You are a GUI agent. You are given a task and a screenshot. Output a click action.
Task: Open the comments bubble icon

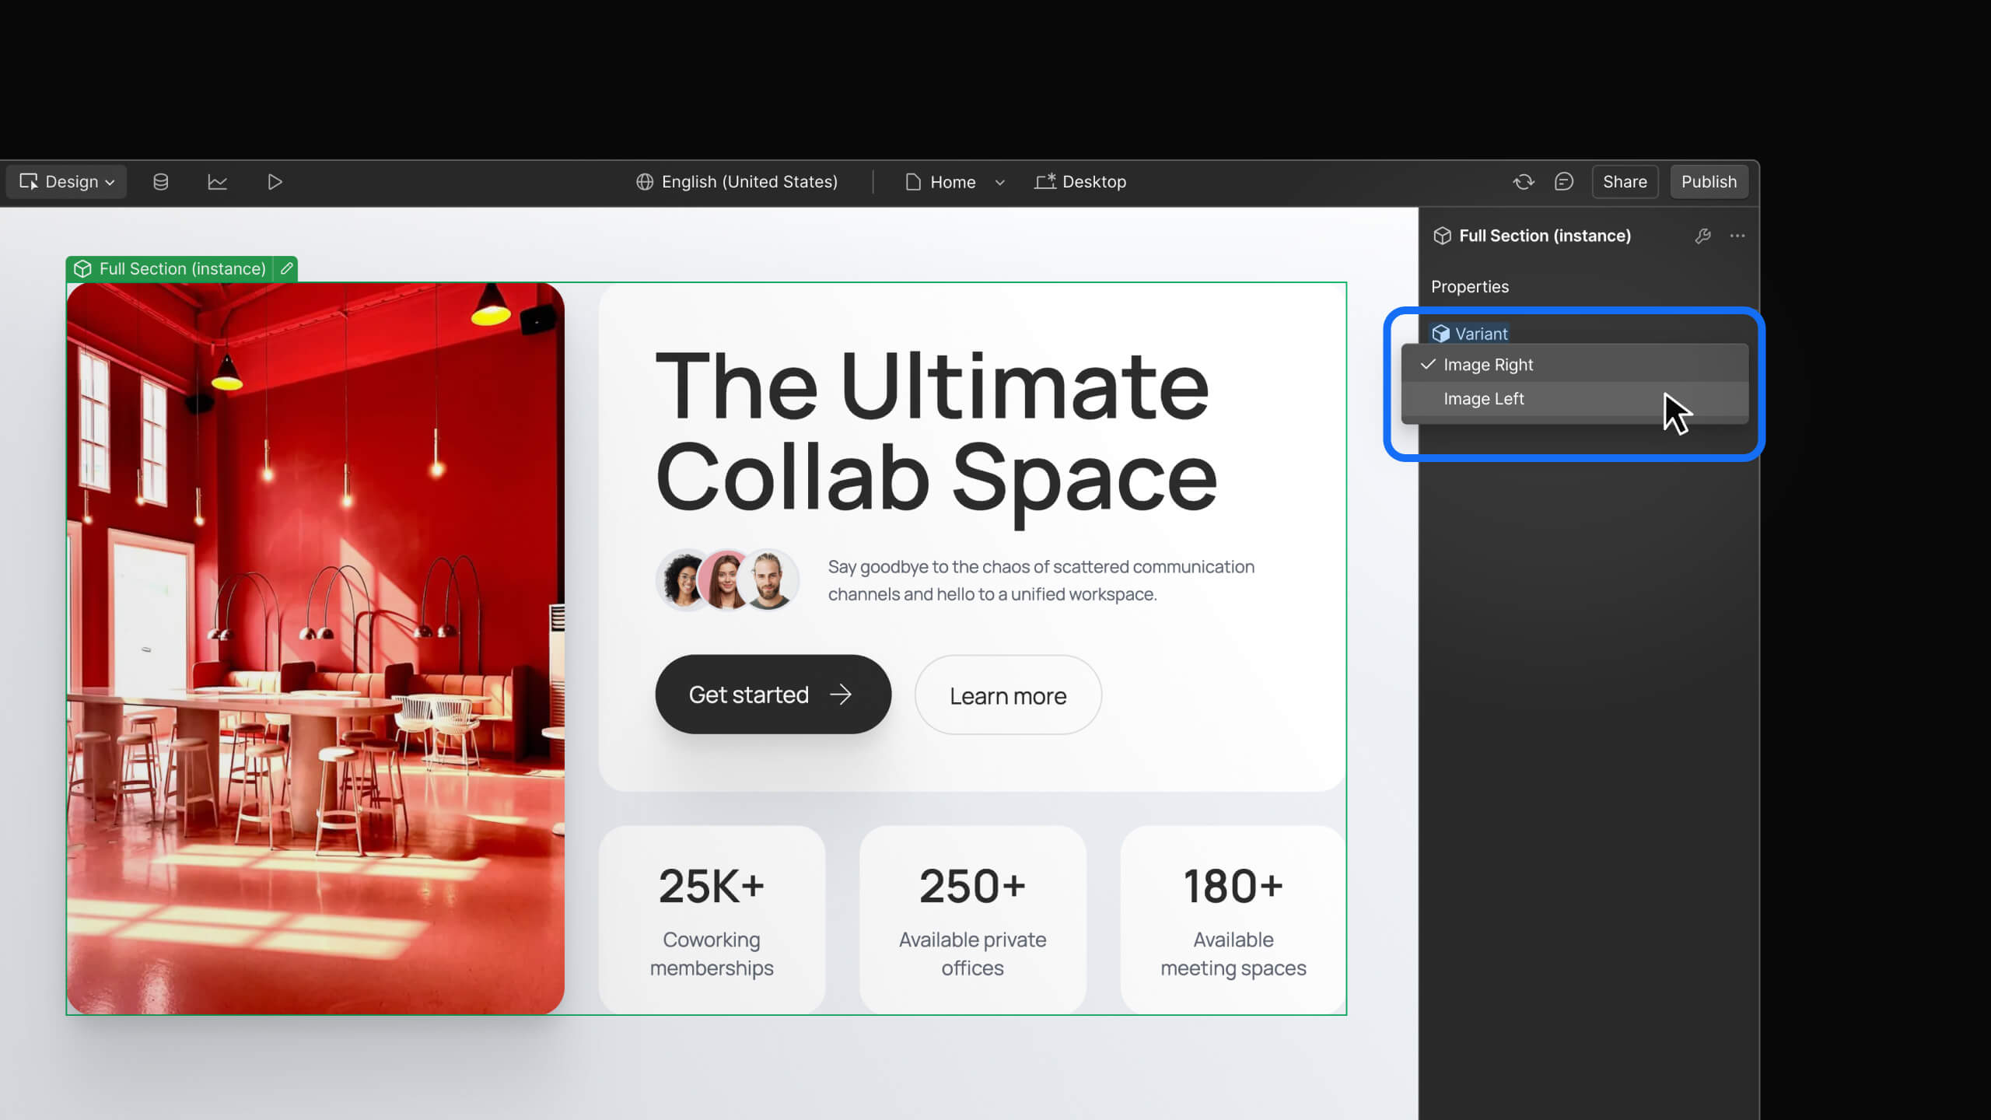tap(1563, 182)
